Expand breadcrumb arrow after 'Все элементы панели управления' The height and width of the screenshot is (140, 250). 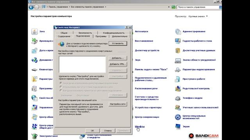point(105,7)
